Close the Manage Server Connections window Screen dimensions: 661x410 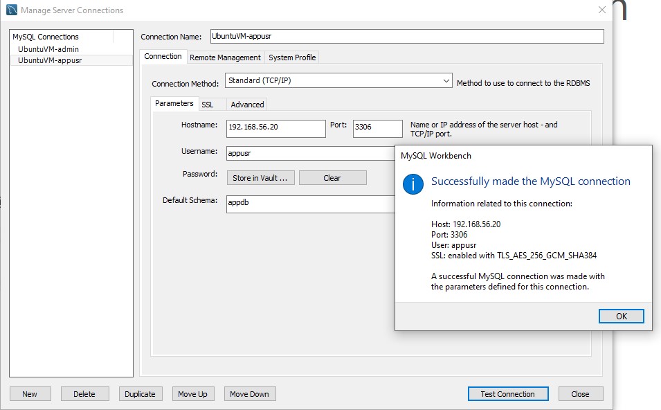(602, 10)
